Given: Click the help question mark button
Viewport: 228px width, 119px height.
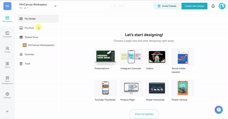Looking at the screenshot, I should click(219, 110).
